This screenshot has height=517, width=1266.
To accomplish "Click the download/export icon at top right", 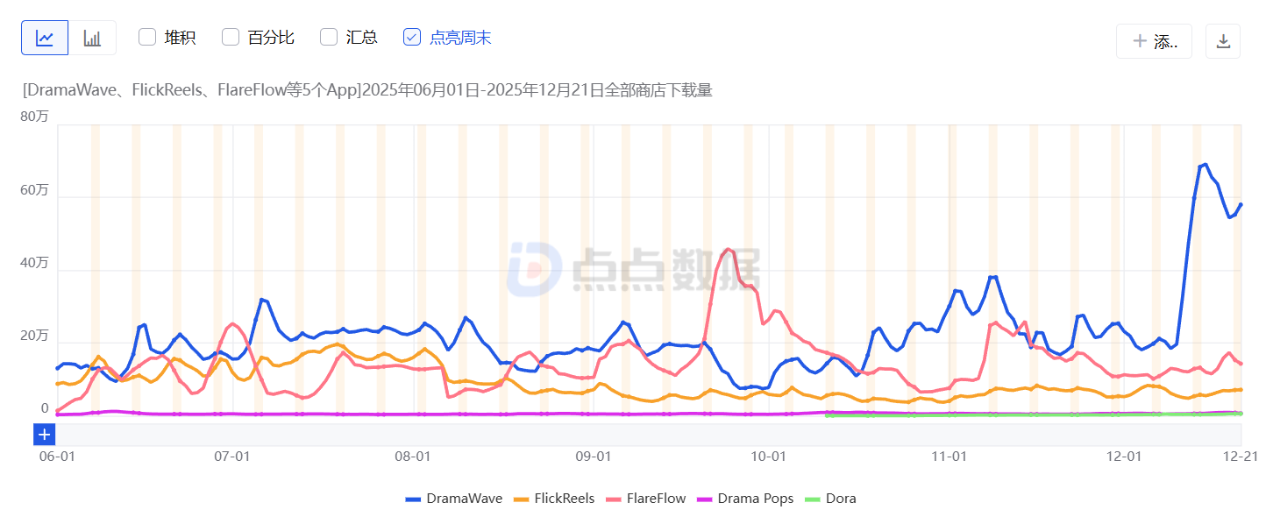I will tap(1221, 40).
